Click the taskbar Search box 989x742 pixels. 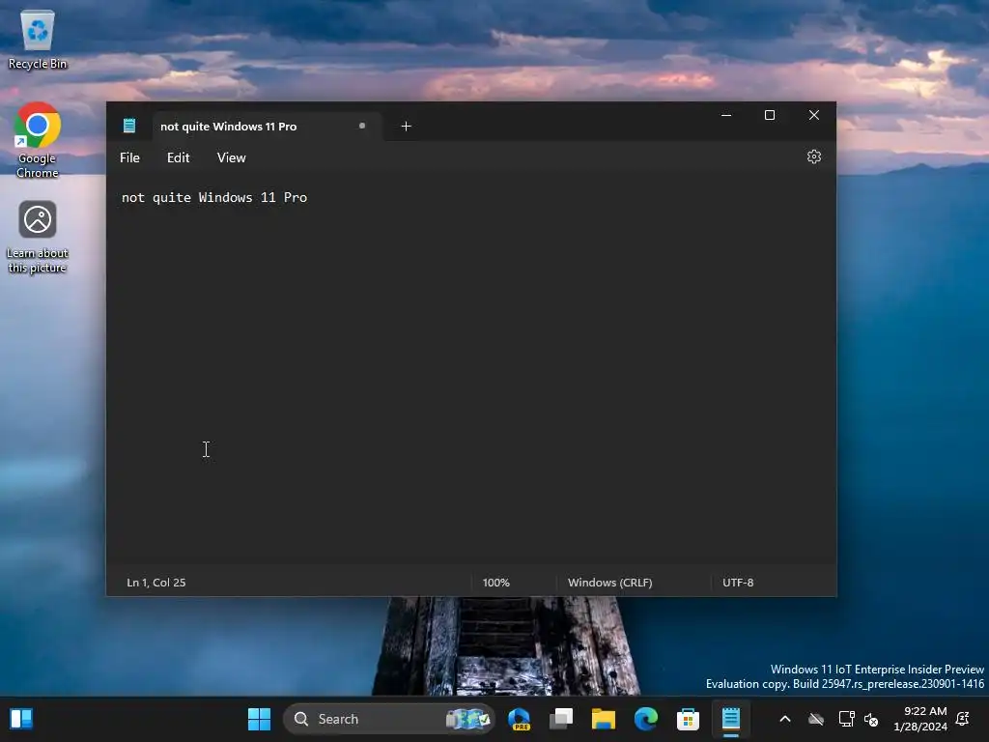(x=389, y=719)
